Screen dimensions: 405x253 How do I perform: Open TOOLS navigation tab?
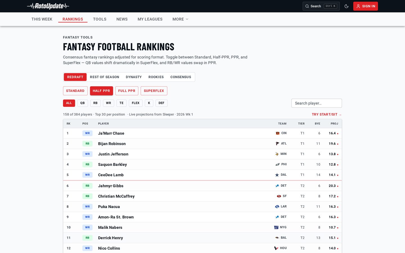(x=100, y=19)
